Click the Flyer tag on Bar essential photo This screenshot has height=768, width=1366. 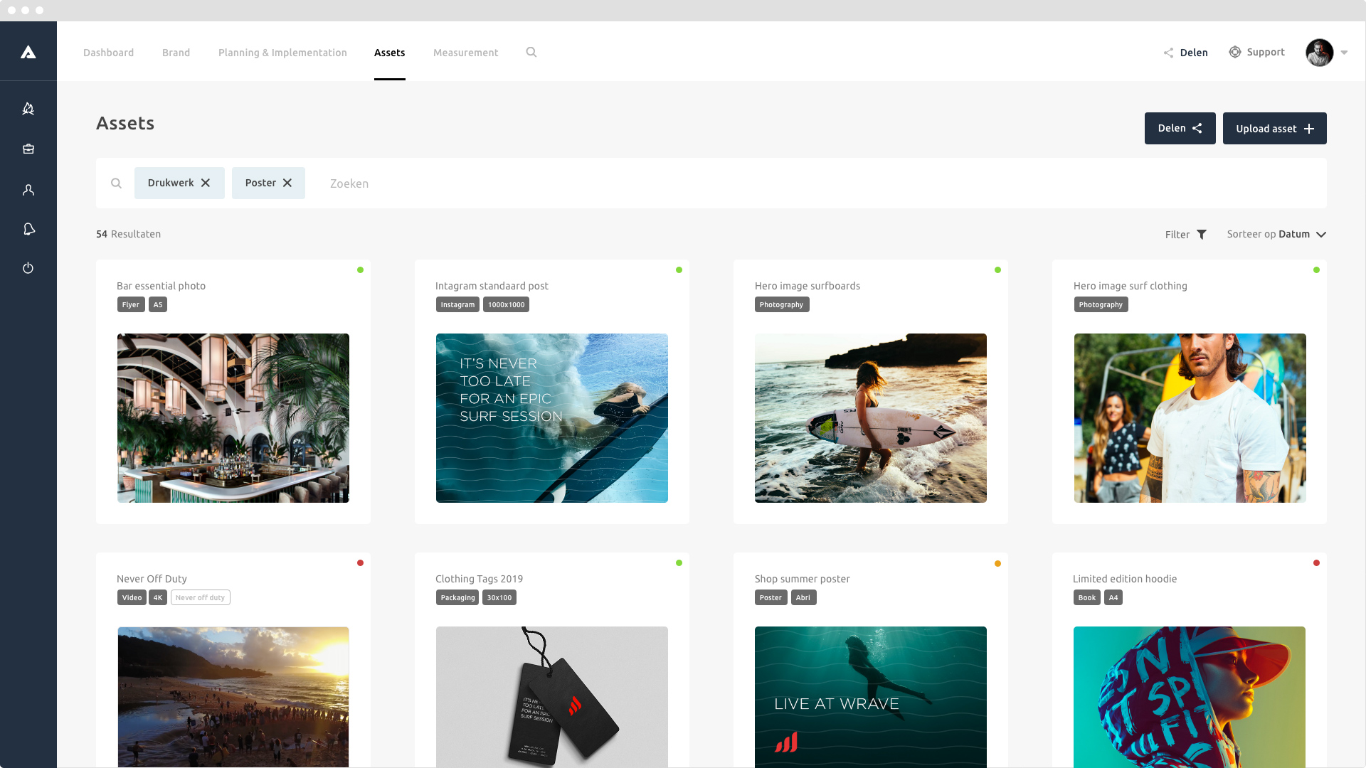pos(131,304)
